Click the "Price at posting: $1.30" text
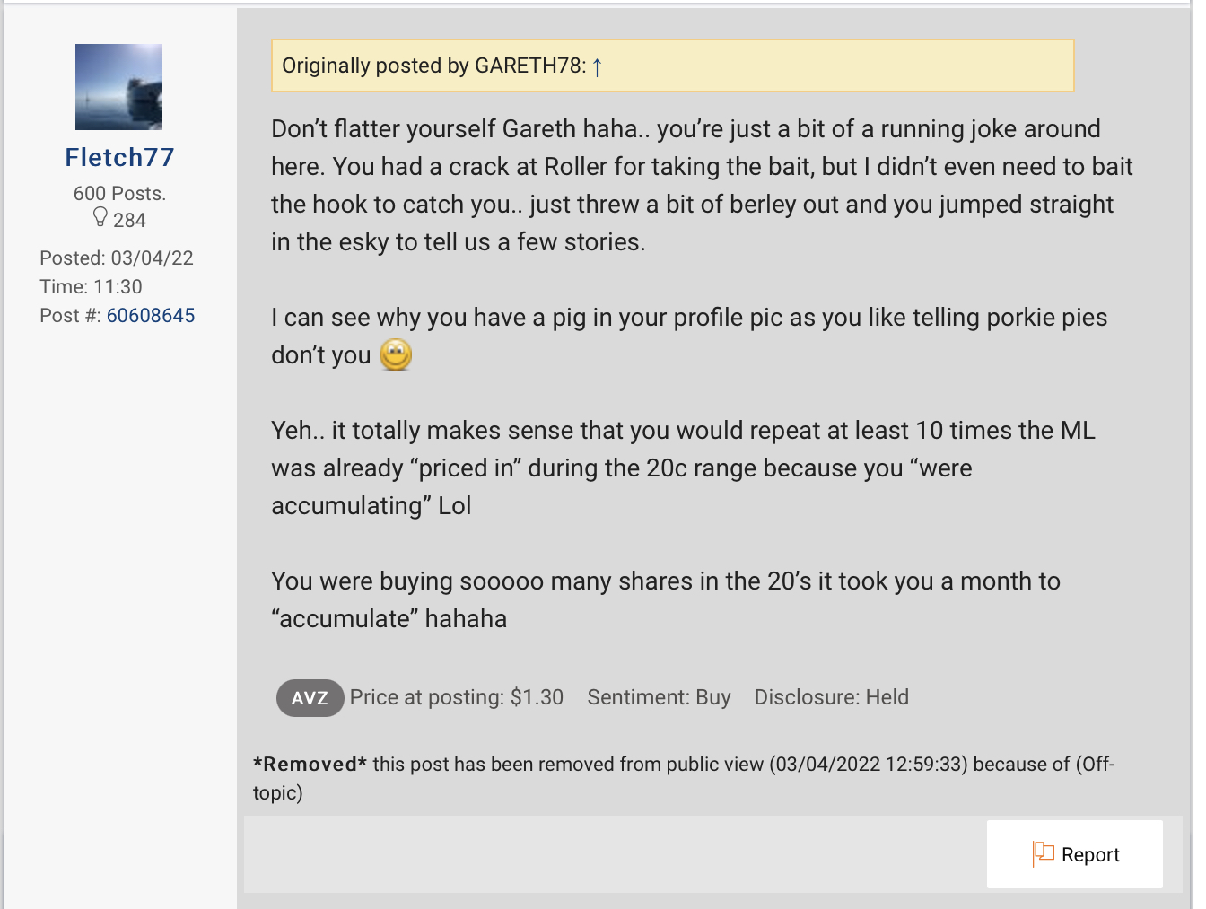 tap(457, 698)
